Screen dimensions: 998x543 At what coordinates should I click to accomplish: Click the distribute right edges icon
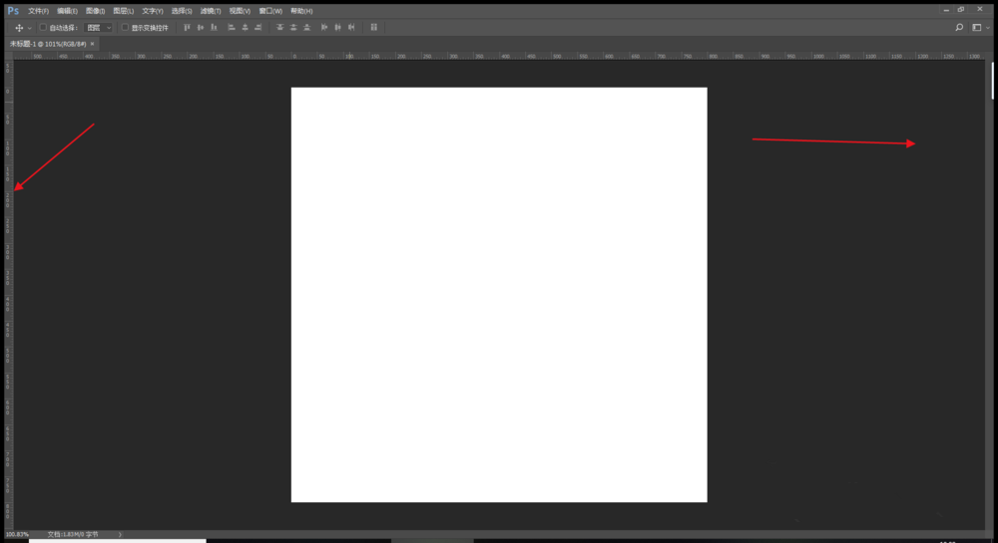[x=350, y=27]
